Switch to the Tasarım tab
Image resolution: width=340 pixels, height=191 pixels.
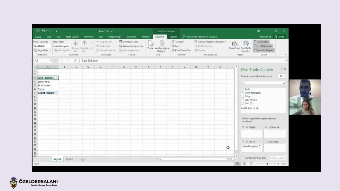[x=173, y=37]
